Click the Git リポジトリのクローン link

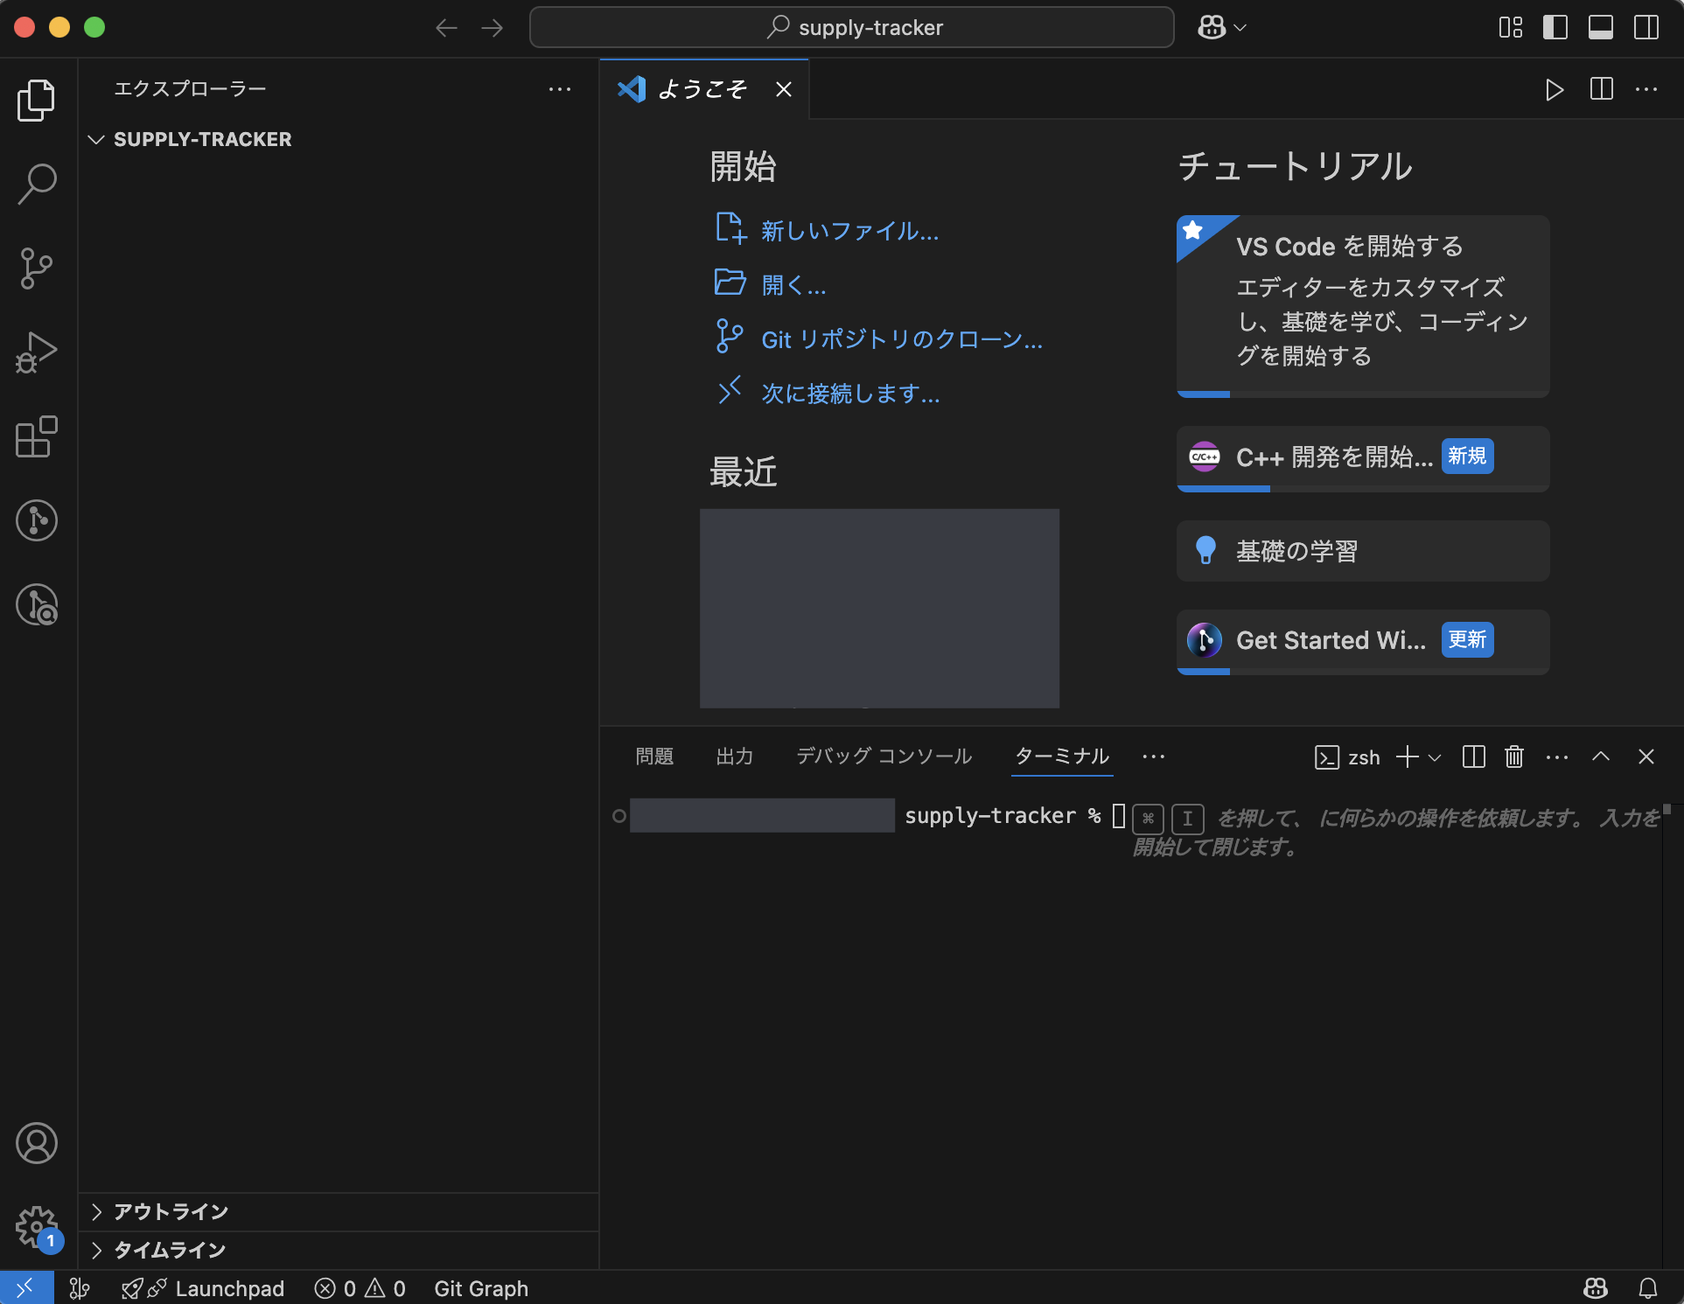point(901,339)
